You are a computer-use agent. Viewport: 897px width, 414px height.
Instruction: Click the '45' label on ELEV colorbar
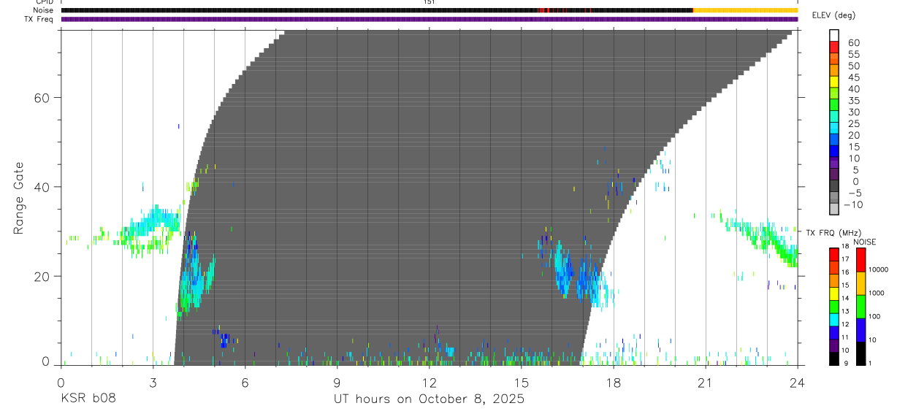pos(854,77)
